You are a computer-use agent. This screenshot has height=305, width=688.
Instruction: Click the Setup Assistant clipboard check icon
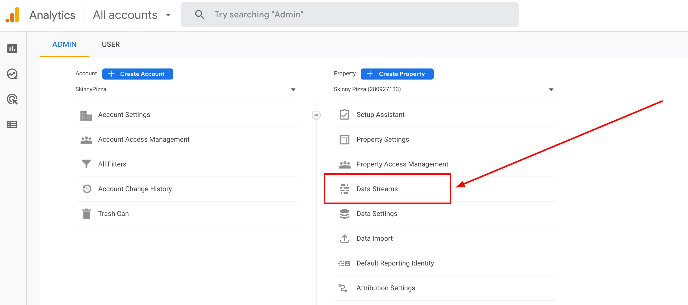coord(344,115)
